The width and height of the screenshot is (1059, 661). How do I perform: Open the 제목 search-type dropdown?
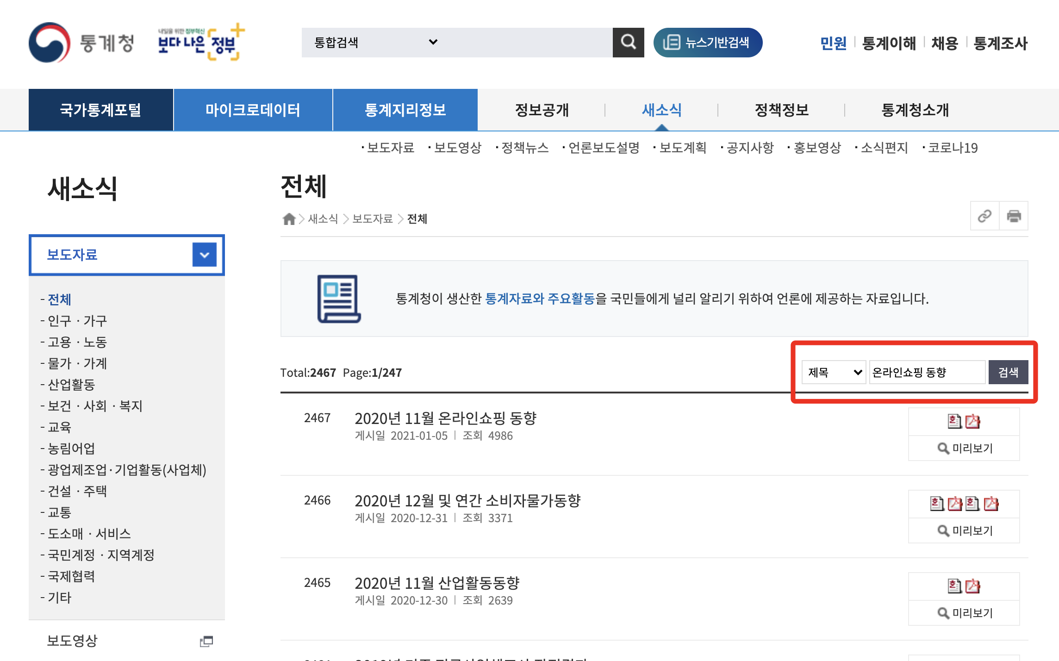[x=834, y=372]
